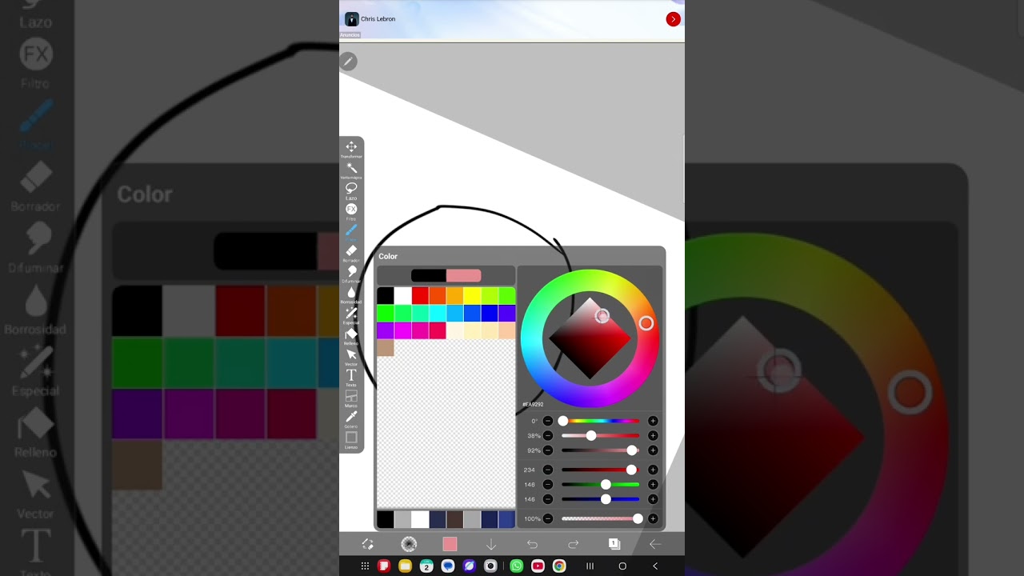
Task: Click the saturation slider handle
Action: click(x=591, y=436)
